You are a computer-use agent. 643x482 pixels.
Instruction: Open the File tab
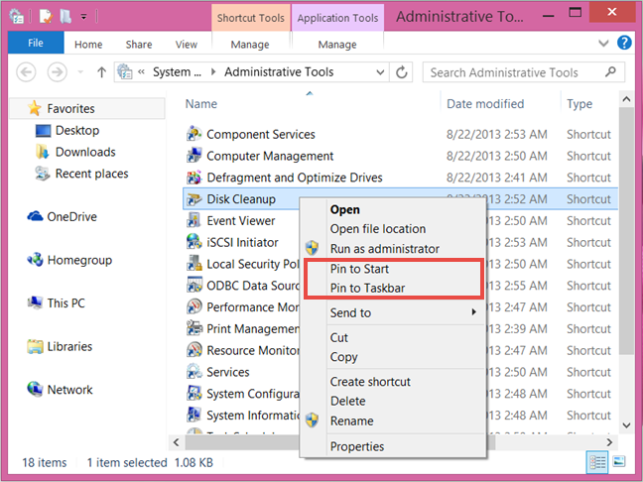click(36, 43)
